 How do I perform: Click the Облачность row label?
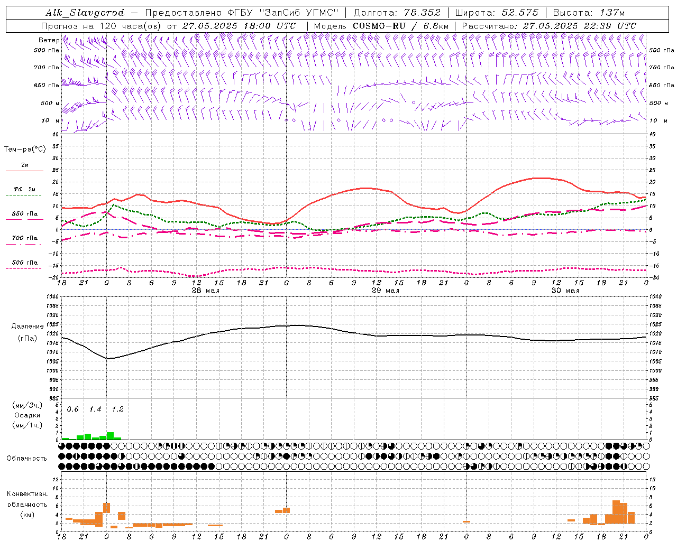click(x=27, y=459)
